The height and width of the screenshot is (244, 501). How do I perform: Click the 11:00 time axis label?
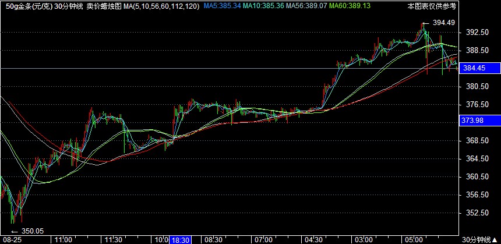pos(63,240)
